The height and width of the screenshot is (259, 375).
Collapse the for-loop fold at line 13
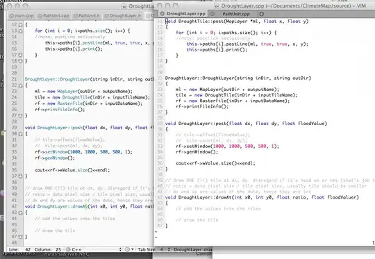(20, 31)
